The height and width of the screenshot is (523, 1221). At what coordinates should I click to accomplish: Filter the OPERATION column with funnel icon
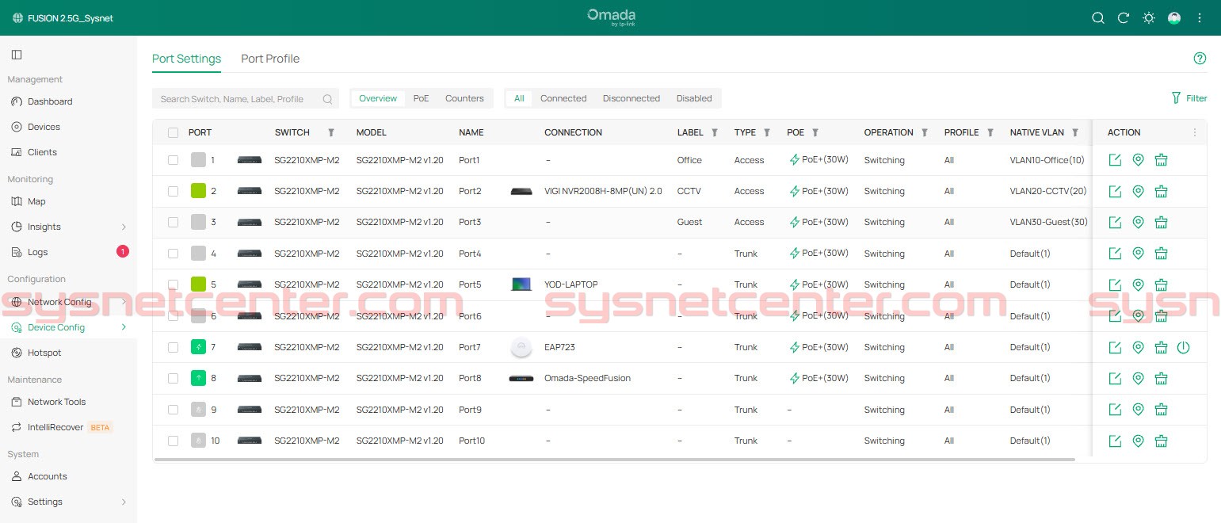pyautogui.click(x=924, y=132)
